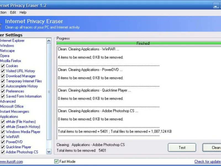The image size is (221, 166).
Task: Toggle Saved Form Information checkbox
Action: pyautogui.click(x=3, y=96)
